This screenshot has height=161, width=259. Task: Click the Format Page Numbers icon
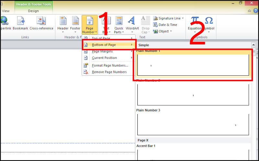(86, 65)
